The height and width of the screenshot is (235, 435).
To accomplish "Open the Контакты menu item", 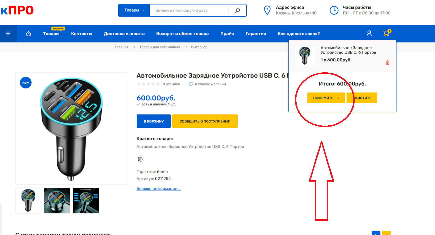I will coord(81,34).
